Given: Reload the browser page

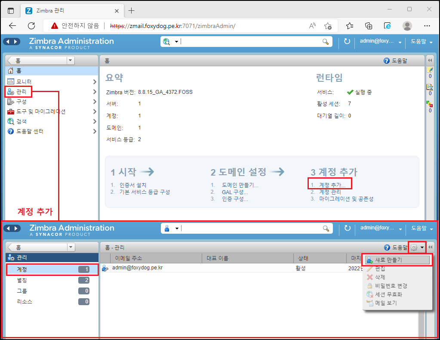Looking at the screenshot, I should [31, 26].
